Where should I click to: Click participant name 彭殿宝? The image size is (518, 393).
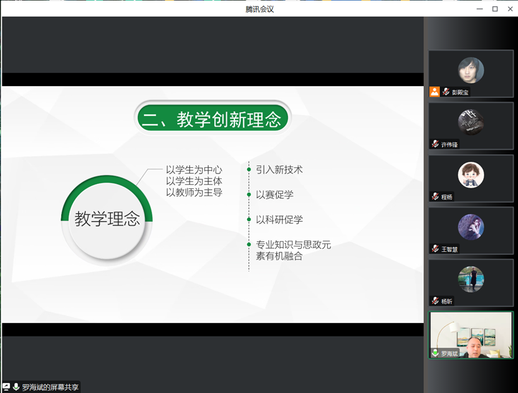click(460, 92)
